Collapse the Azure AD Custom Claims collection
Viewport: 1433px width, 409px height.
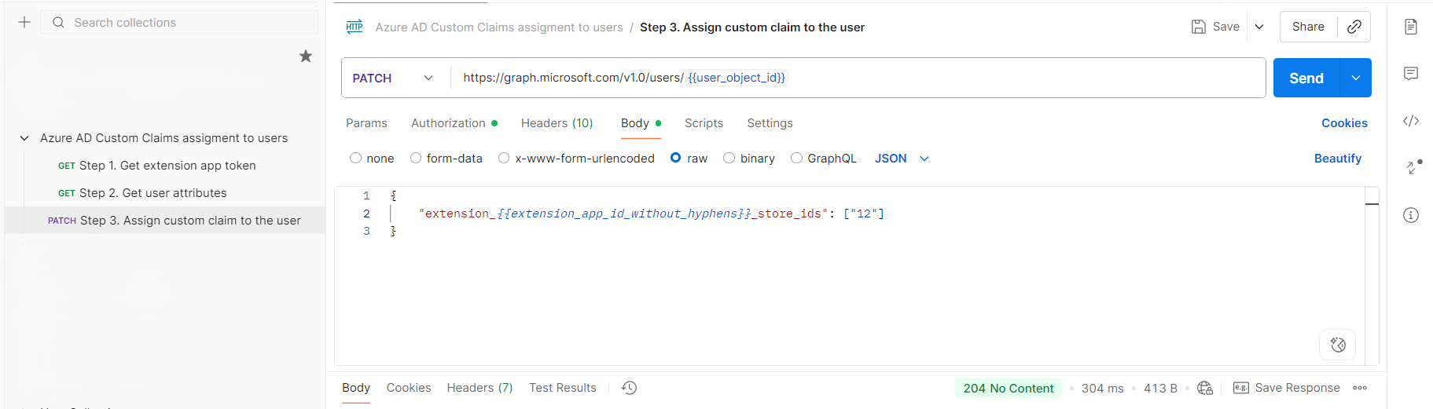click(x=24, y=138)
